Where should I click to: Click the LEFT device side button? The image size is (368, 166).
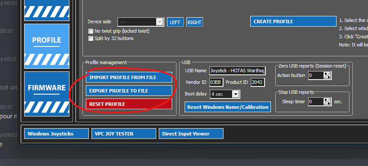pos(175,22)
